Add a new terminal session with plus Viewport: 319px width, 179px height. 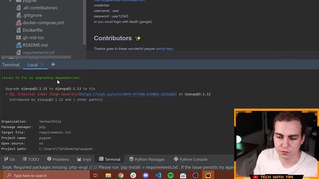pos(53,65)
